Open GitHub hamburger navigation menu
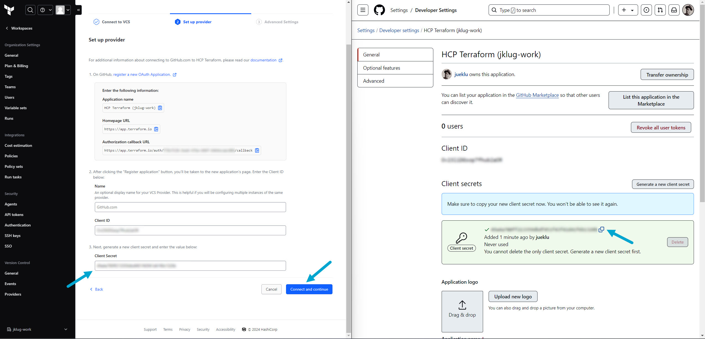The image size is (705, 339). tap(363, 10)
